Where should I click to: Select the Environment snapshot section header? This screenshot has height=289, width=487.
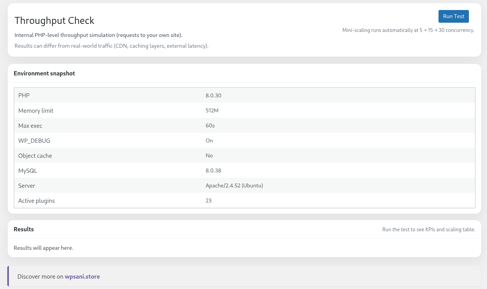(44, 74)
